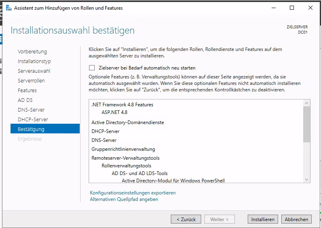Click the Abbrechen button
The width and height of the screenshot is (321, 228).
(296, 219)
